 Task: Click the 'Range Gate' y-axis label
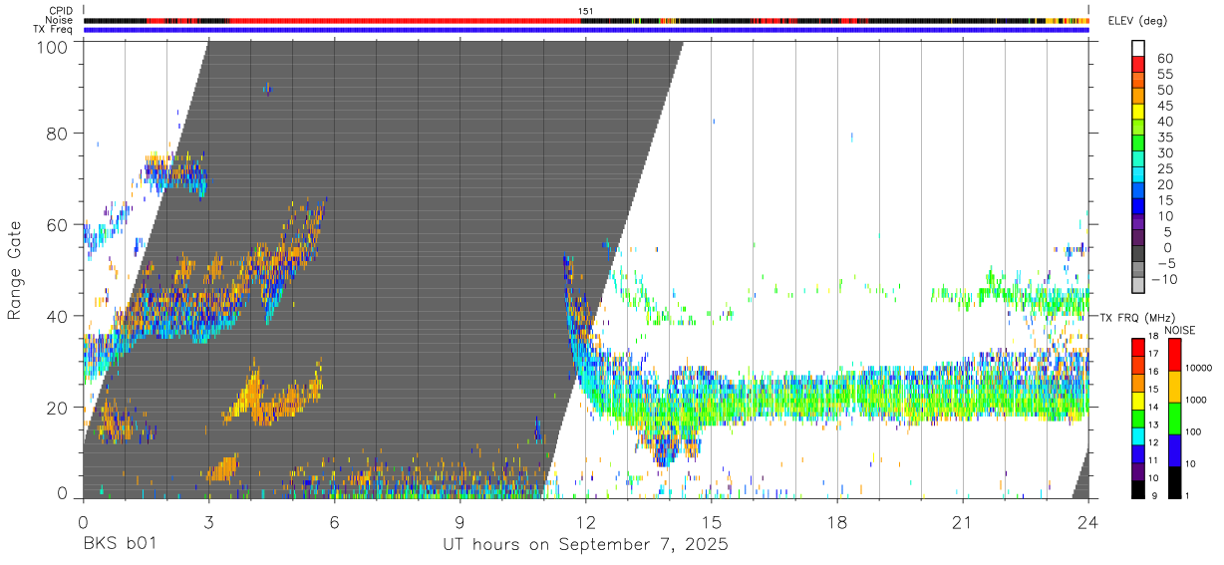pyautogui.click(x=15, y=271)
